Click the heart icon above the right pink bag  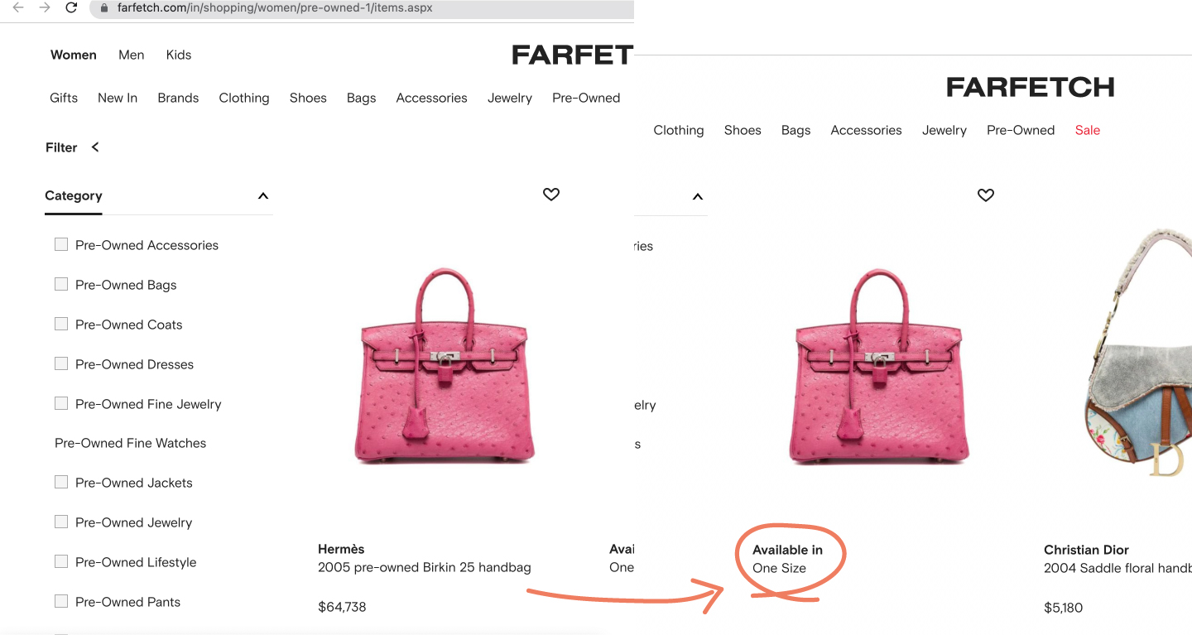tap(985, 195)
